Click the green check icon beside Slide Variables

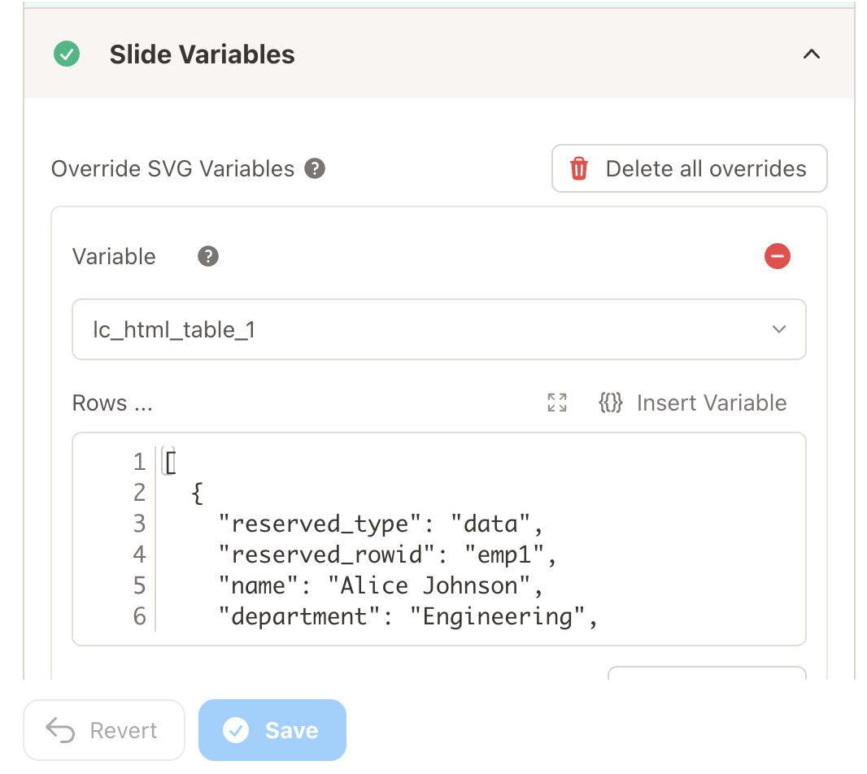click(x=67, y=54)
